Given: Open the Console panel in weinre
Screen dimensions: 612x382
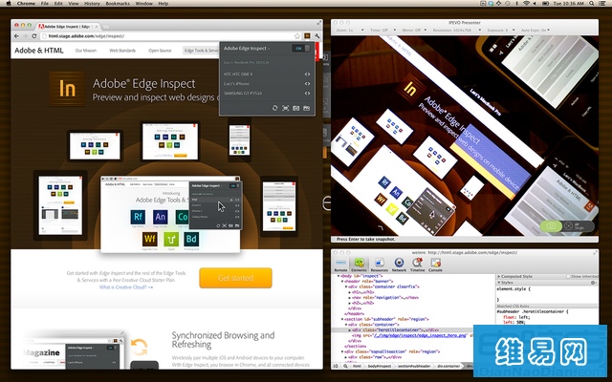Looking at the screenshot, I should pyautogui.click(x=435, y=265).
